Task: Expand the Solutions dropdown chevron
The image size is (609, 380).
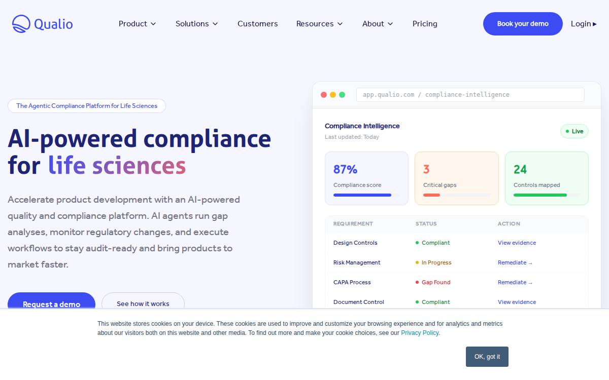Action: pos(215,24)
